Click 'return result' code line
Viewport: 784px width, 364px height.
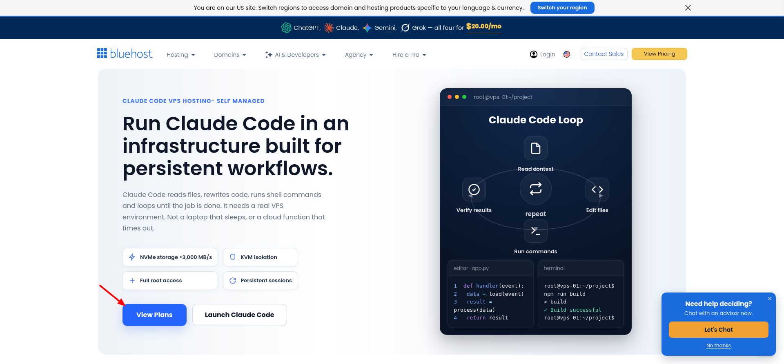pyautogui.click(x=488, y=318)
